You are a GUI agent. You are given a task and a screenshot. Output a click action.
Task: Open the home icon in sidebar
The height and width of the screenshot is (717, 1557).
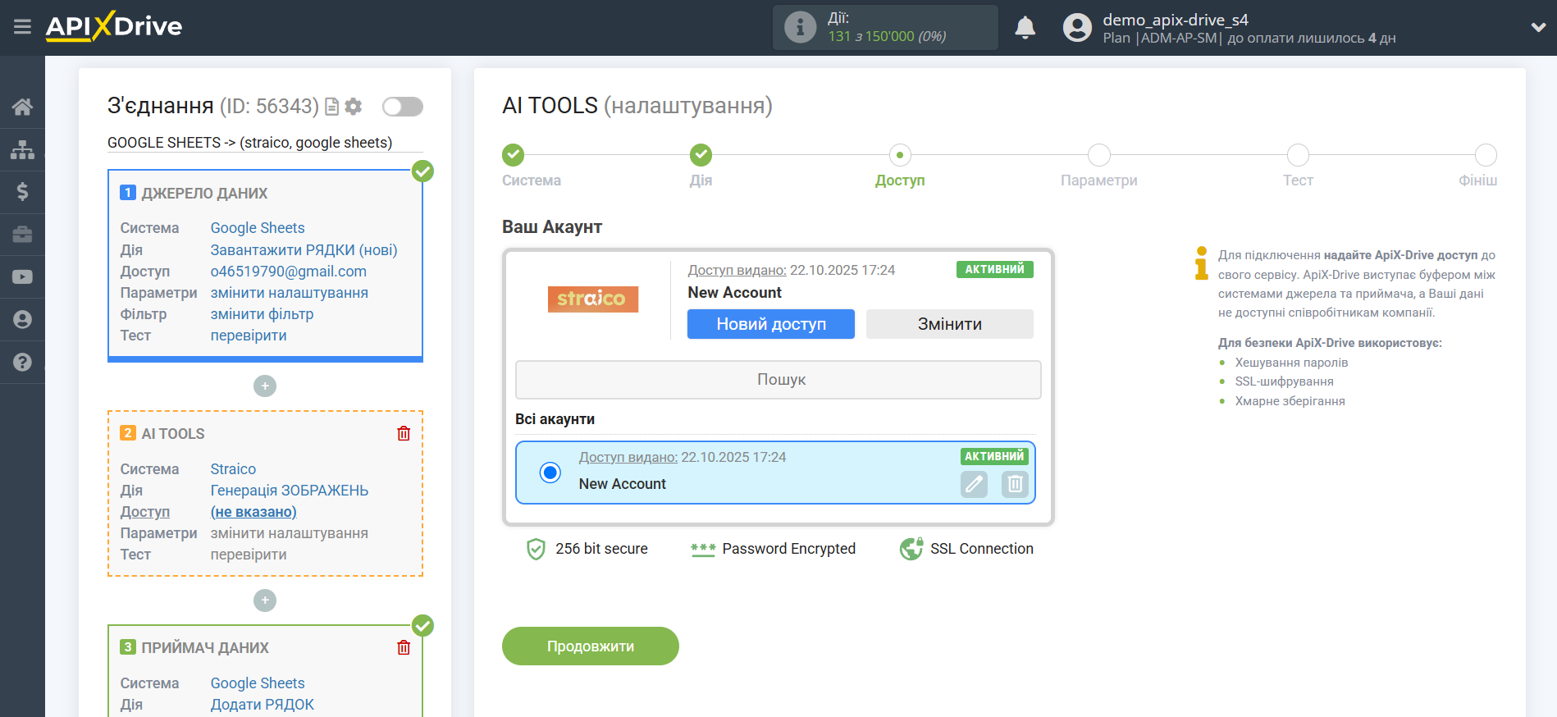pos(22,107)
